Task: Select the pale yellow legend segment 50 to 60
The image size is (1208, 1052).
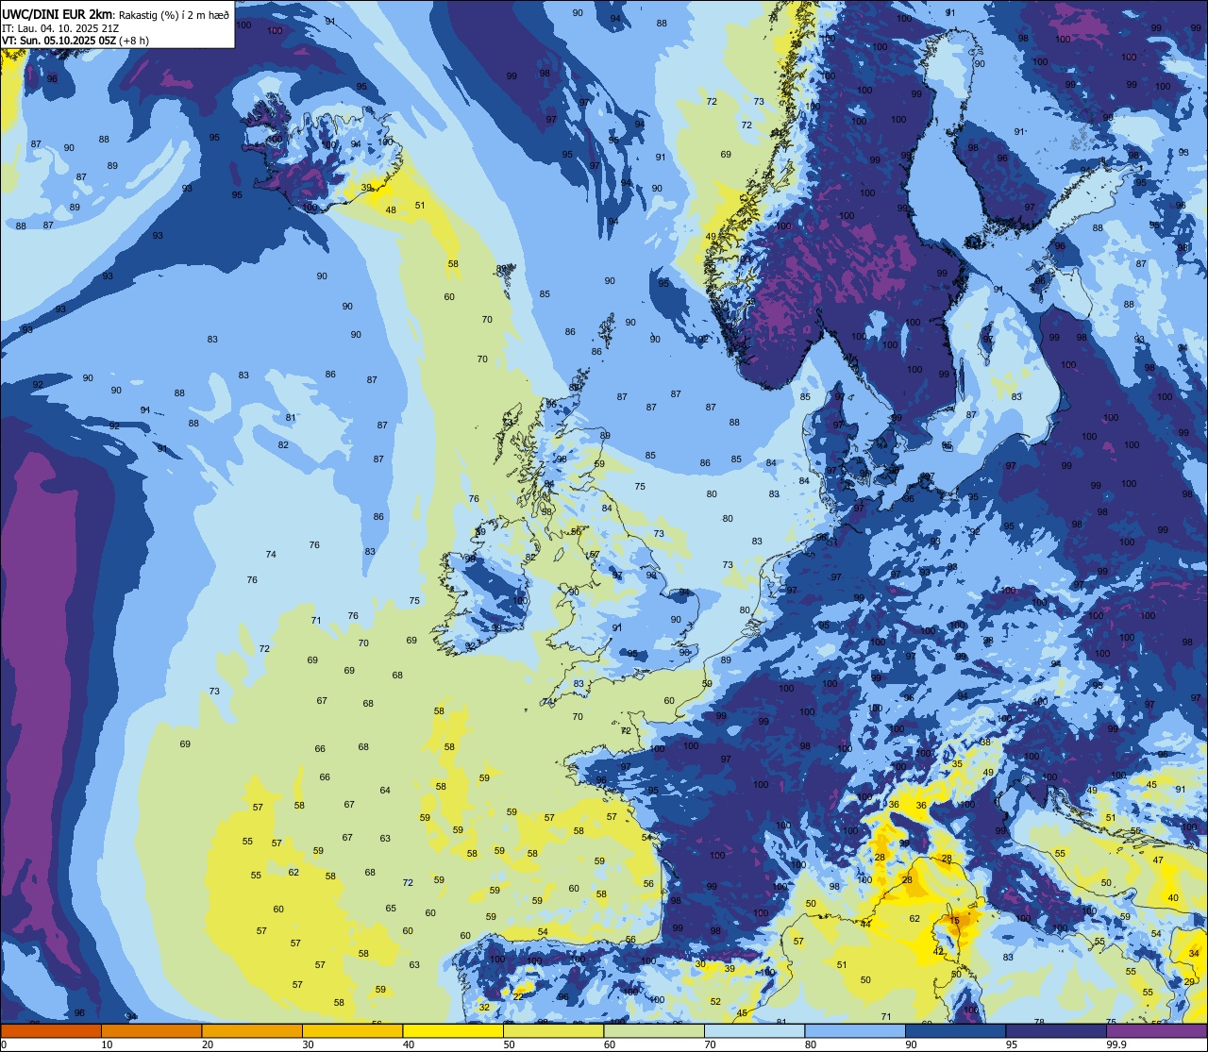Action: [x=553, y=1030]
